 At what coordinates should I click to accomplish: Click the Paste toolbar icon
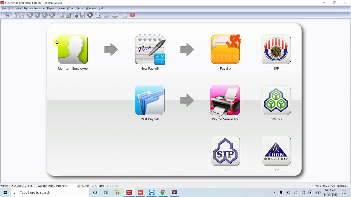tap(21, 15)
